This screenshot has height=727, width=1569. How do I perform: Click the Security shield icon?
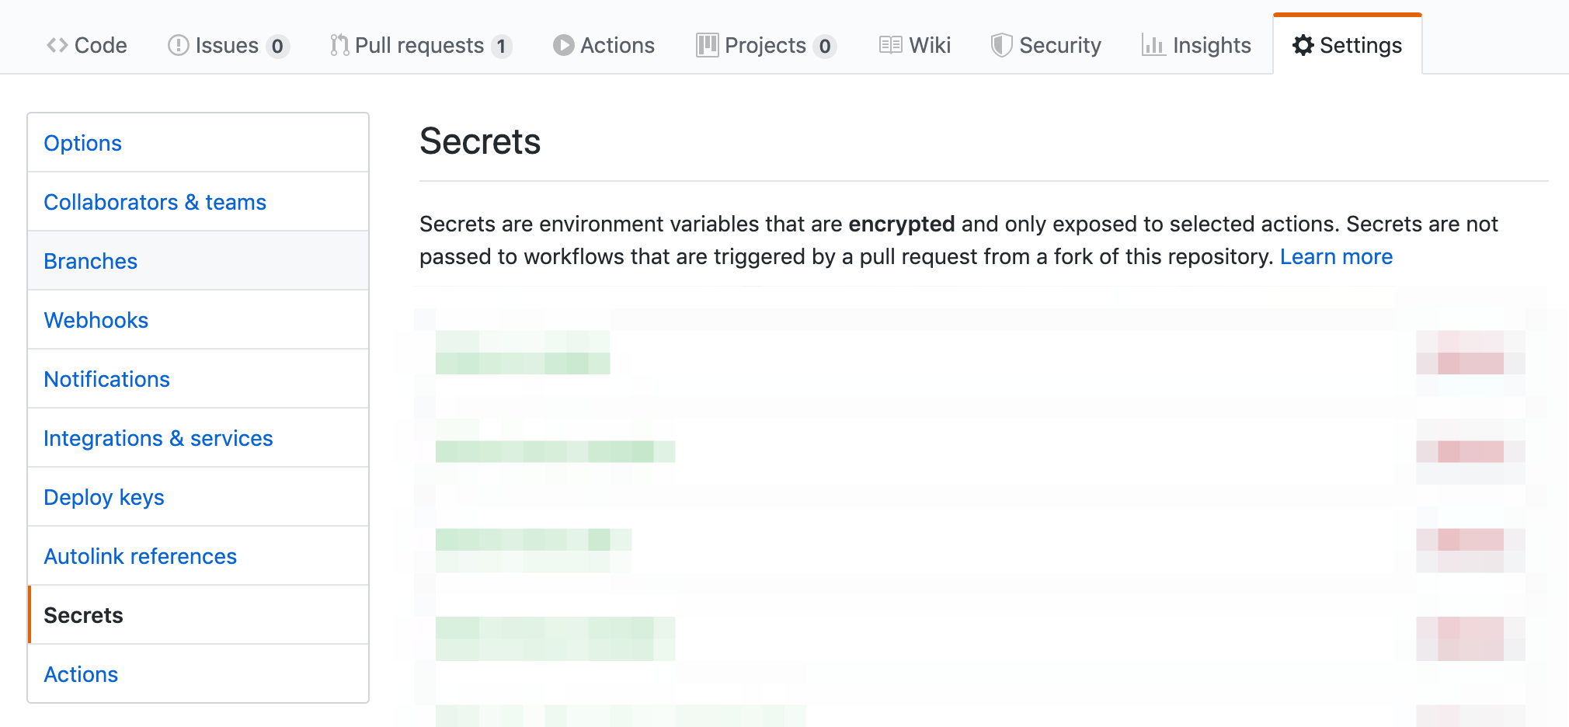click(x=1001, y=45)
